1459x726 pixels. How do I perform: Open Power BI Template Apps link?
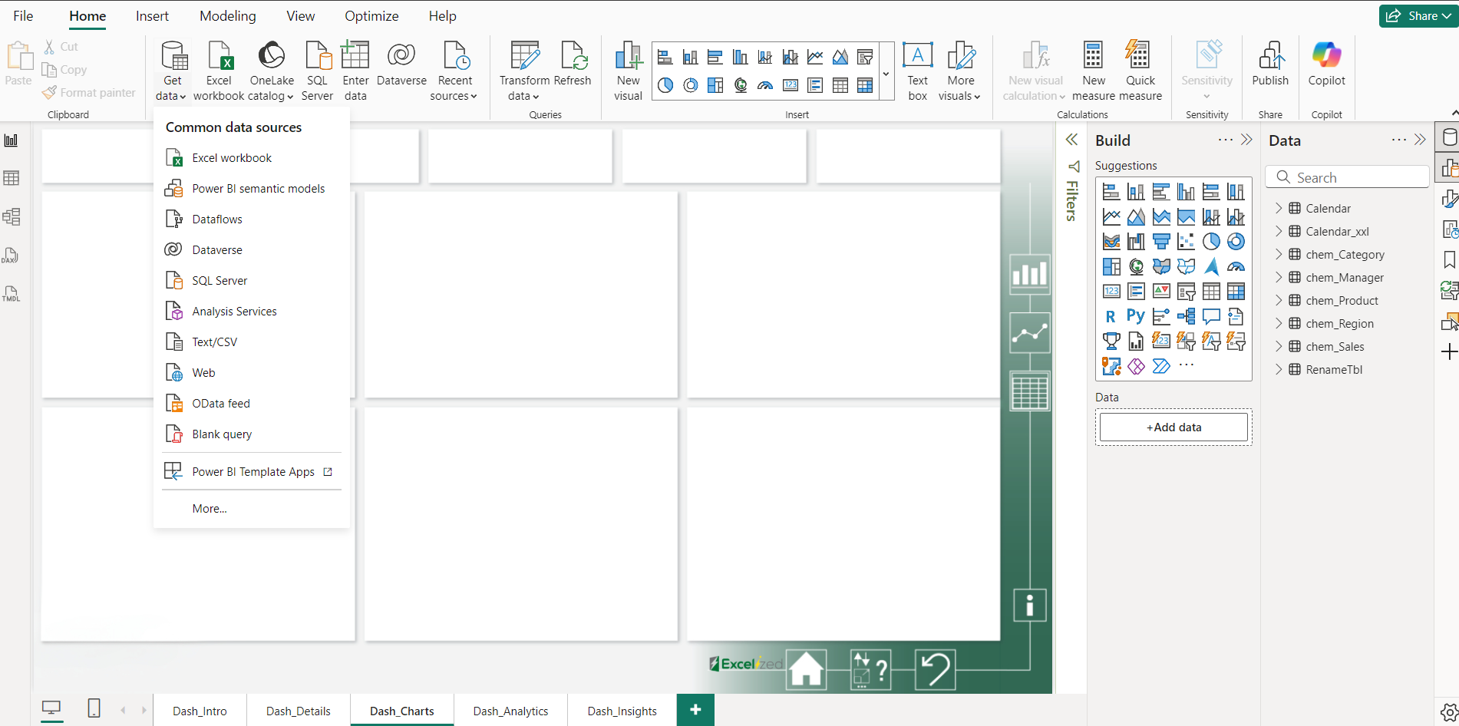(252, 472)
